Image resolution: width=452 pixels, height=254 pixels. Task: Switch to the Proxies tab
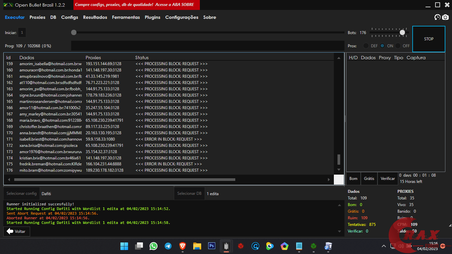click(x=37, y=17)
